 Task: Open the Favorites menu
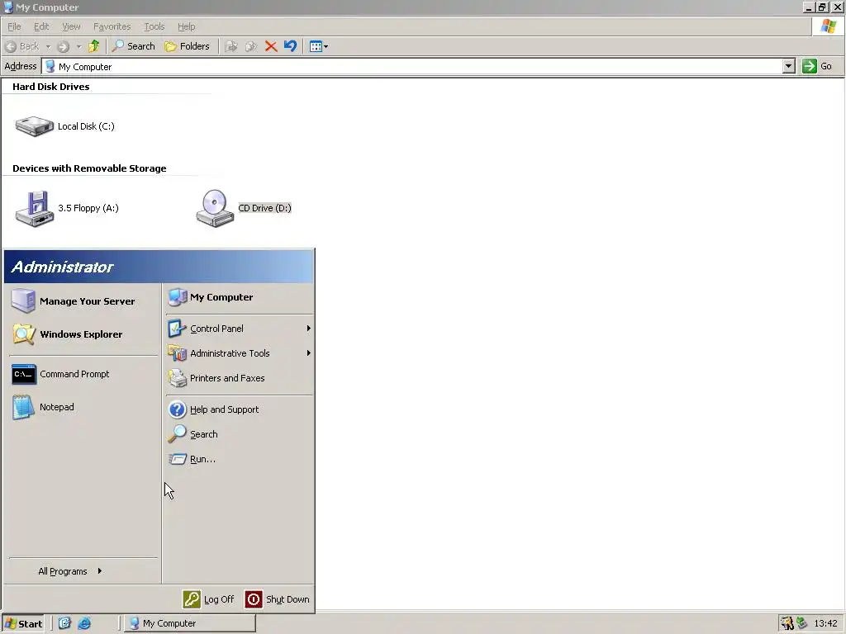coord(112,26)
